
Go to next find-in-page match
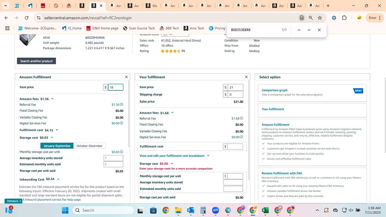click(x=309, y=30)
